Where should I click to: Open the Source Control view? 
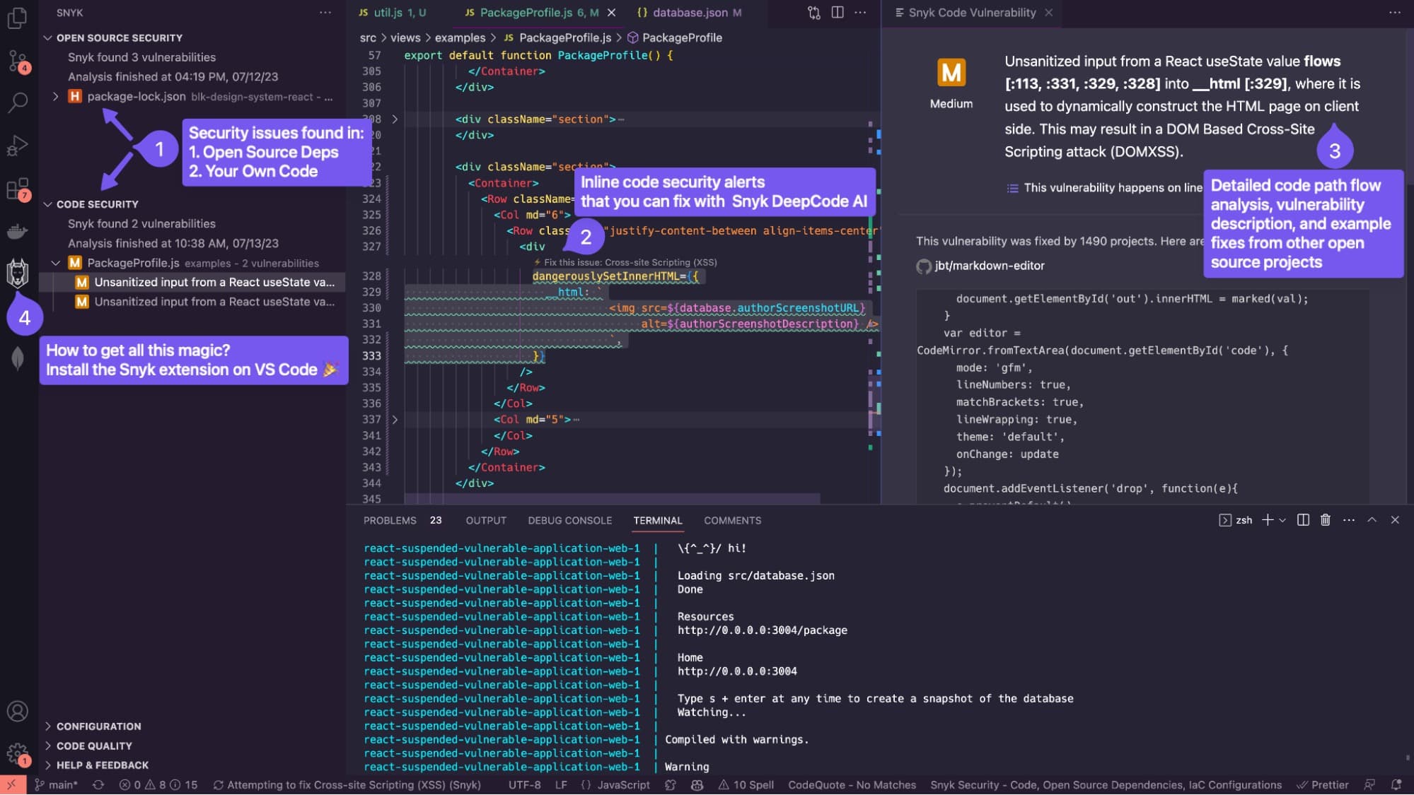18,61
